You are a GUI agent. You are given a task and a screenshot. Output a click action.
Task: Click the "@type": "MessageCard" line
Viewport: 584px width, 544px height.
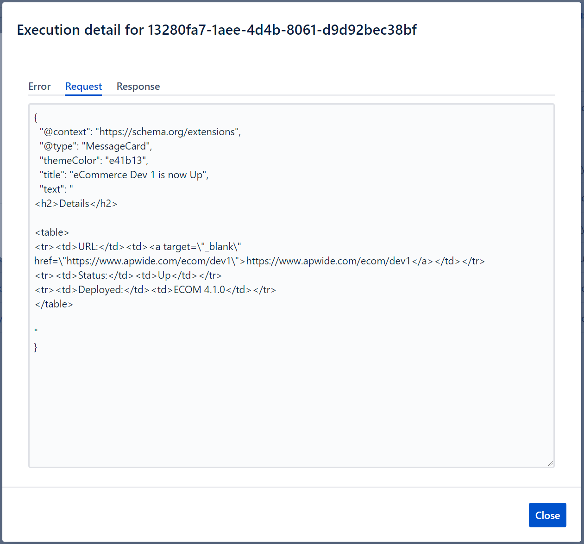coord(96,146)
